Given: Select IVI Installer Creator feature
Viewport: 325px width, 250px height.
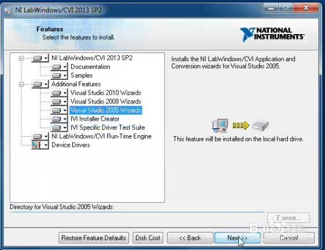Looking at the screenshot, I should (95, 119).
